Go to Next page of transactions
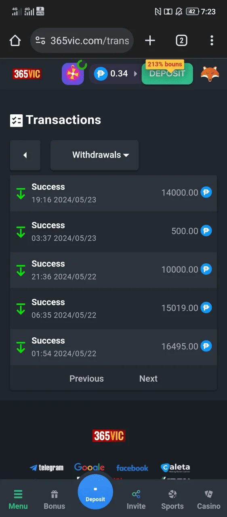The width and height of the screenshot is (227, 517). (x=148, y=378)
